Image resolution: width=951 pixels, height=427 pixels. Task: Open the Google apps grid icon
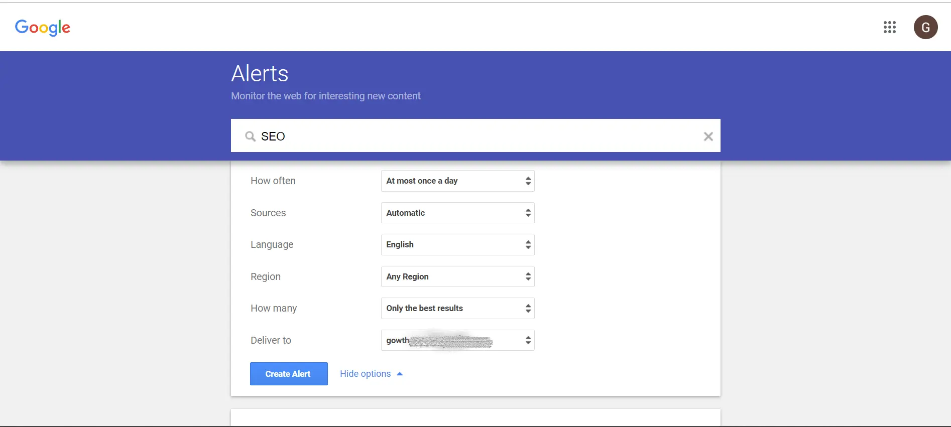[890, 27]
